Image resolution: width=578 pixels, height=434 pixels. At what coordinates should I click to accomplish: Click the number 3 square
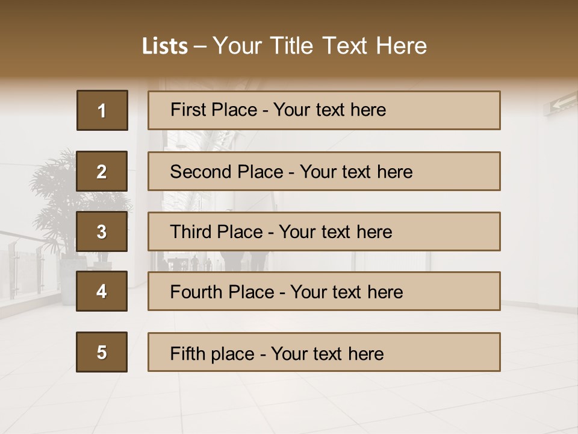(x=102, y=231)
